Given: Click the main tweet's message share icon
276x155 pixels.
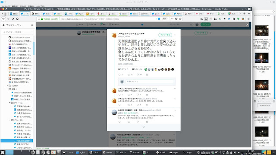Looking at the screenshot, I should pos(147,74).
